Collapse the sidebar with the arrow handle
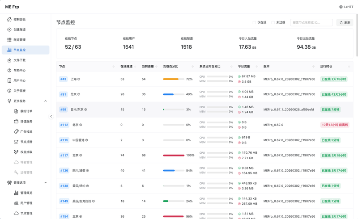 tap(51, 116)
